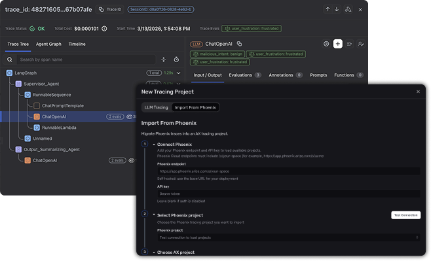Click the Output_Summarizing_Agent agent icon
431x261 pixels.
tap(18, 150)
